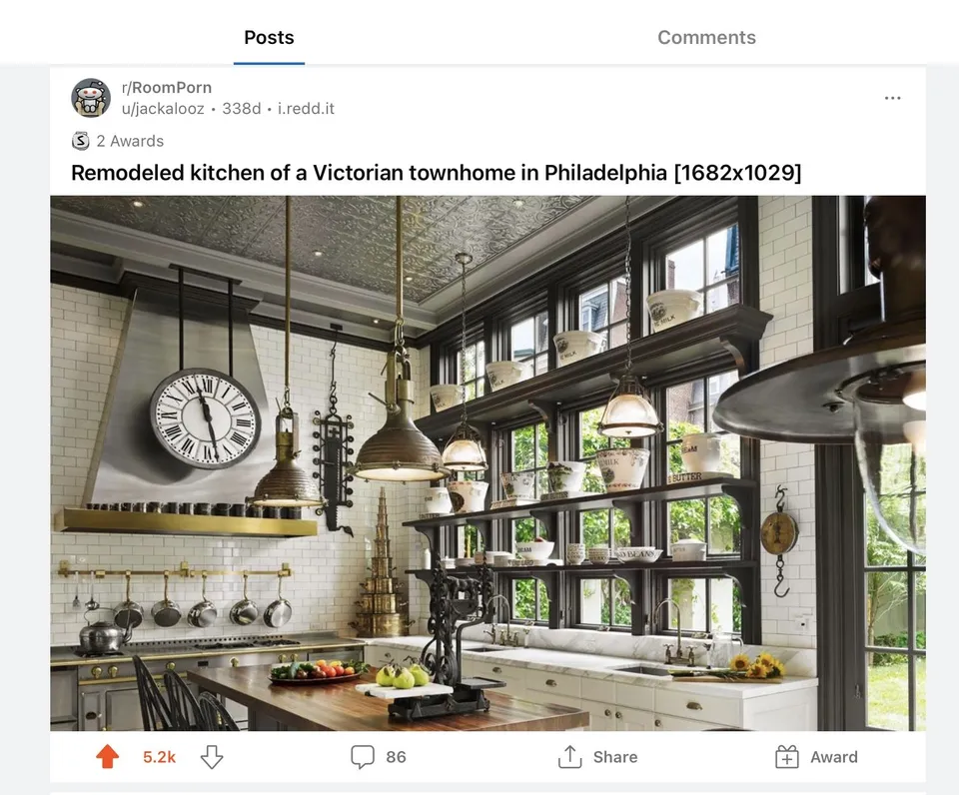Click the Share label

615,757
